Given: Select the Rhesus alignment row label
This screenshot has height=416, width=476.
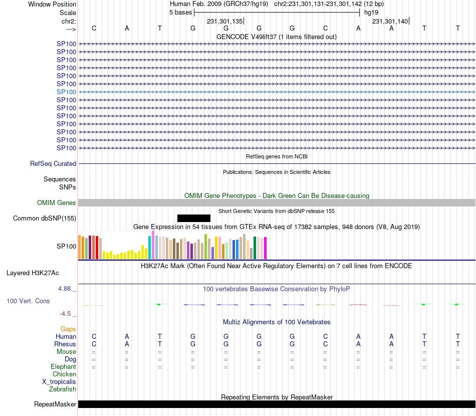Looking at the screenshot, I should pos(65,344).
